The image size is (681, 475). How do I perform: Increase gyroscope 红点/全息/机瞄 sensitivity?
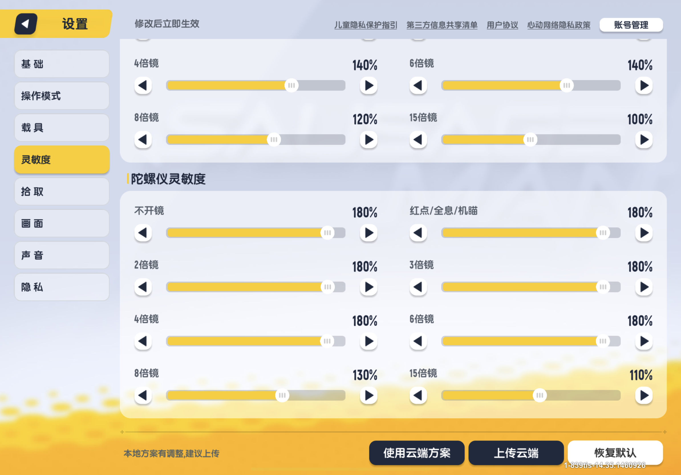644,233
